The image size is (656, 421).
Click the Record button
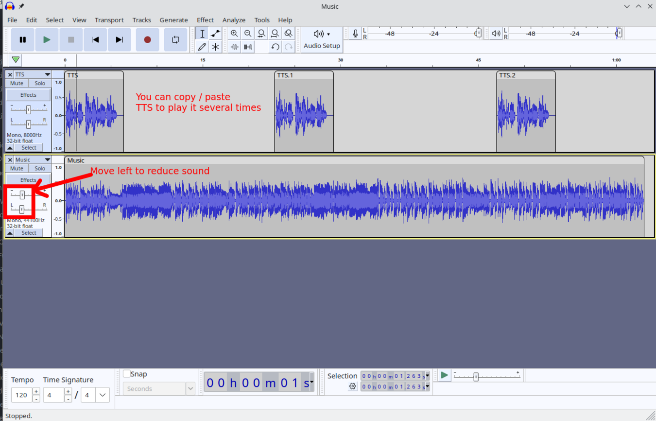tap(147, 40)
